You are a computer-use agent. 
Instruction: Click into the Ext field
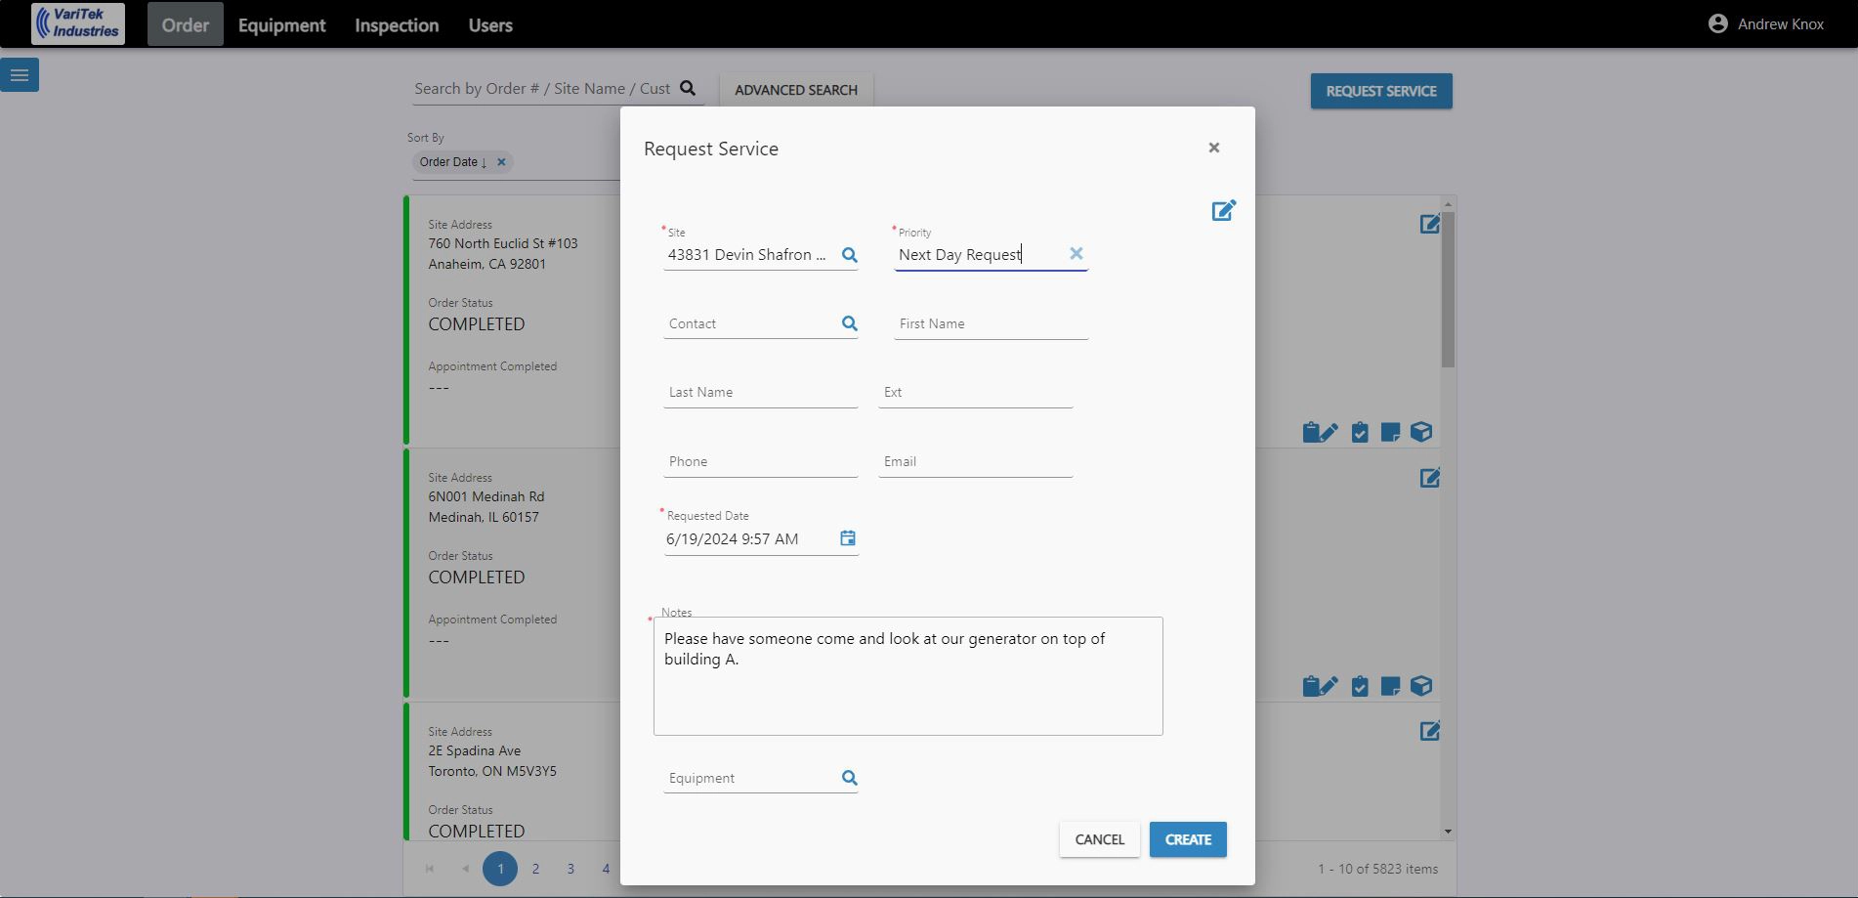coord(976,392)
